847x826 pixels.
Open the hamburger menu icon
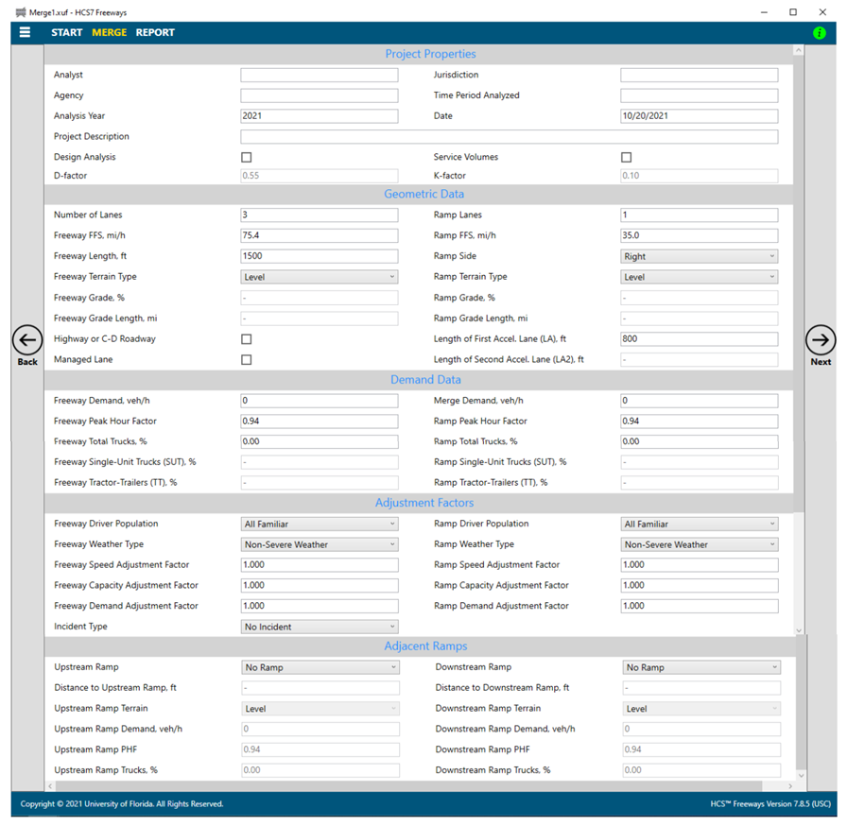click(25, 32)
